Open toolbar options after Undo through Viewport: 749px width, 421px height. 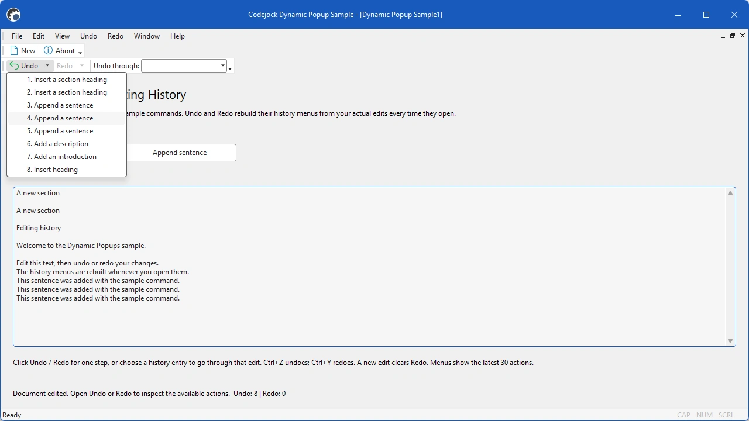click(x=230, y=68)
